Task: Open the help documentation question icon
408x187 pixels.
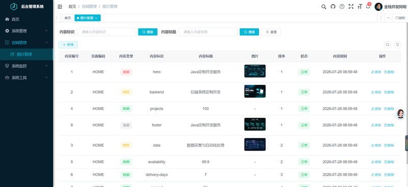Action: point(342,7)
